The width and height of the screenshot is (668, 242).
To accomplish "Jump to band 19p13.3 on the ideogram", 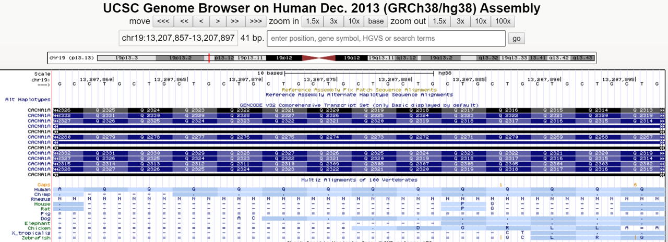I will tap(126, 58).
